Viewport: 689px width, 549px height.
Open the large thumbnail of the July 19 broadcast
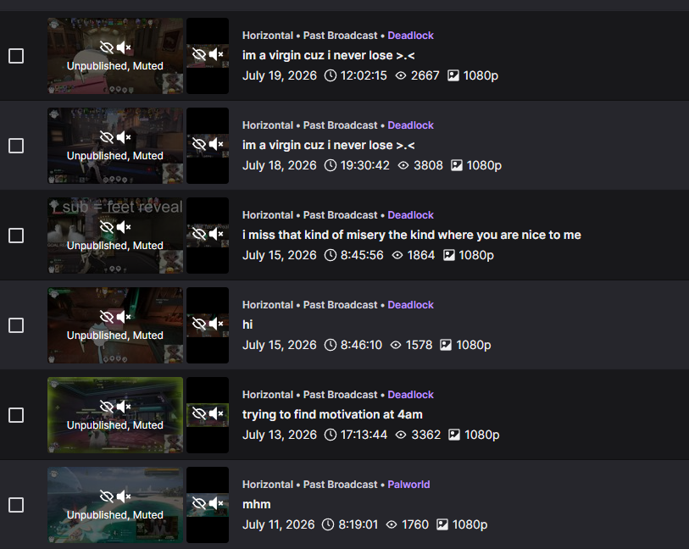click(x=115, y=56)
